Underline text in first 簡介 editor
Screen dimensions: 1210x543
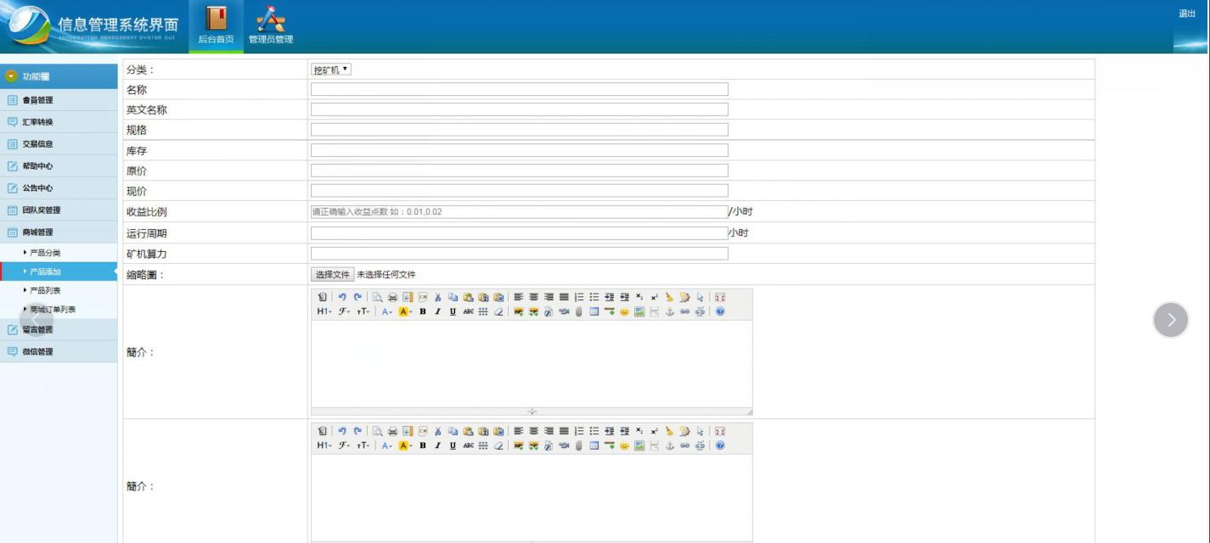tap(453, 311)
